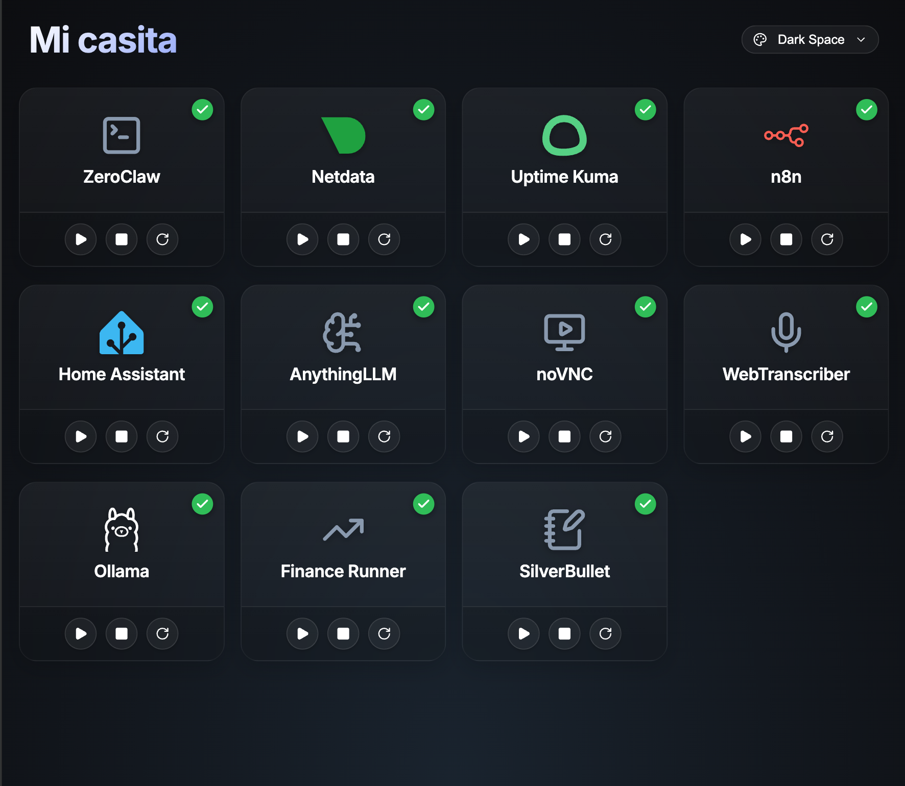This screenshot has height=786, width=905.
Task: Click the Netdata logo icon
Action: [x=343, y=135]
